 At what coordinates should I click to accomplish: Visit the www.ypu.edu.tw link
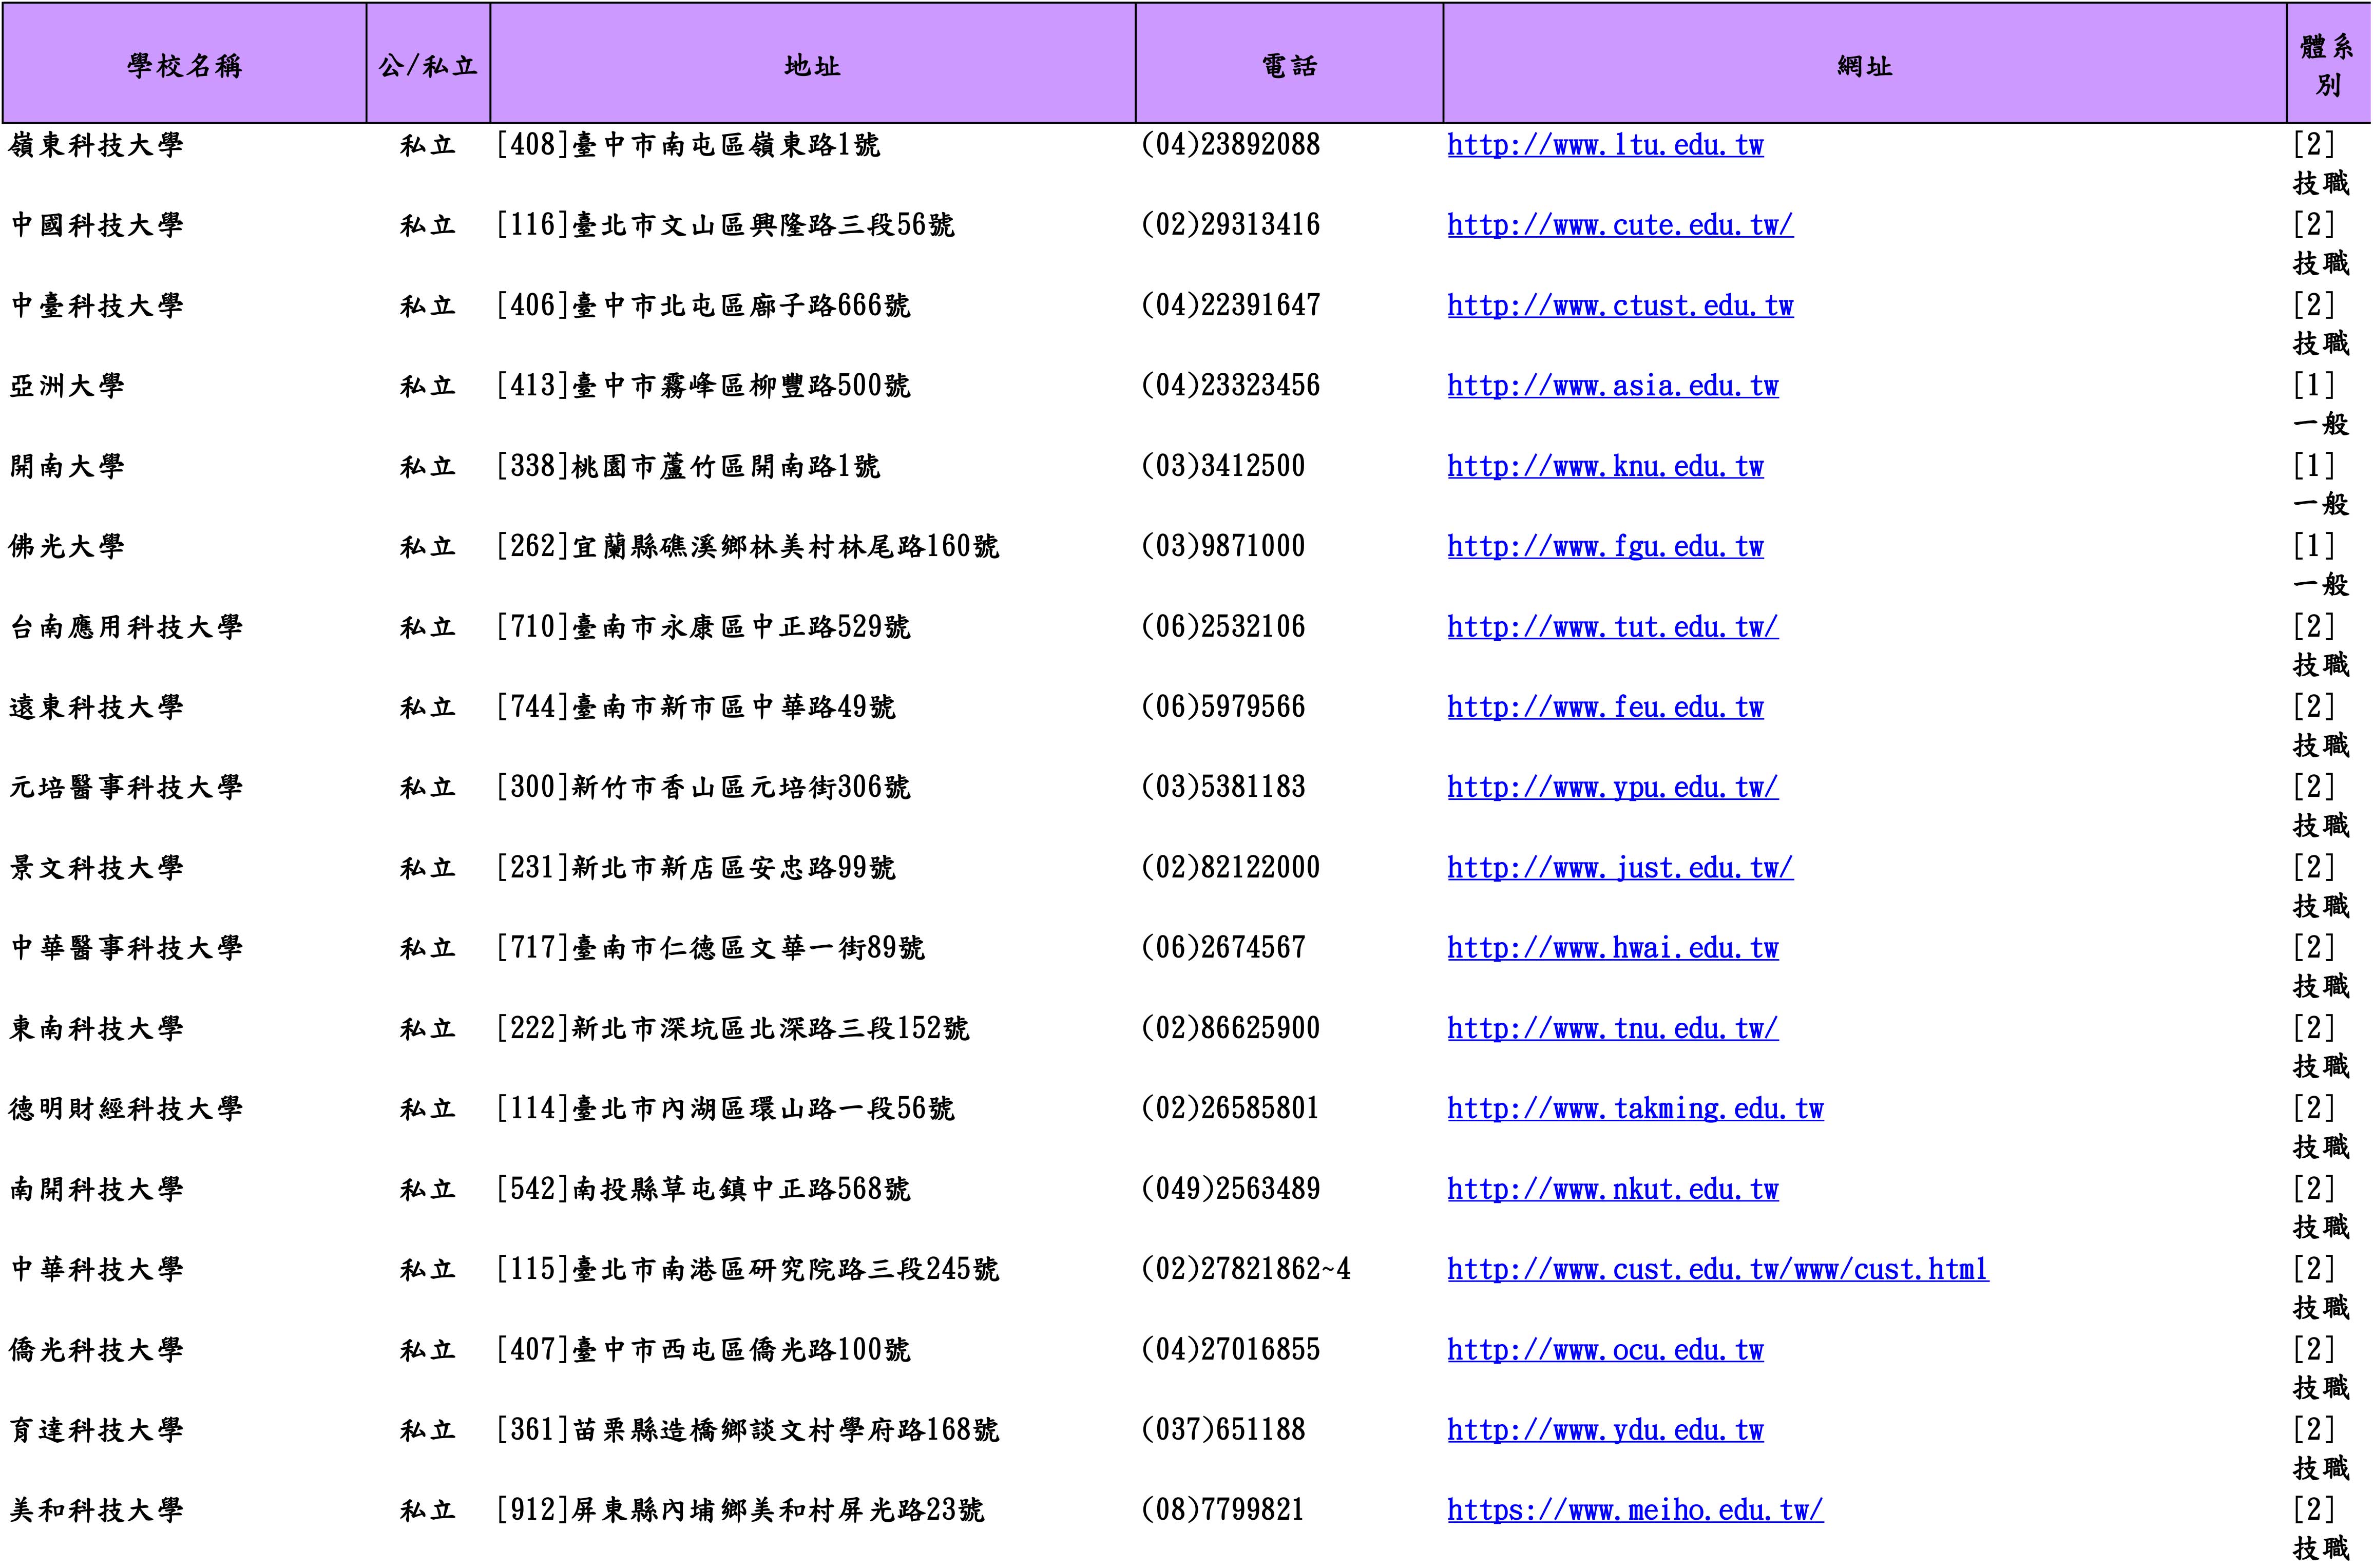point(1612,788)
